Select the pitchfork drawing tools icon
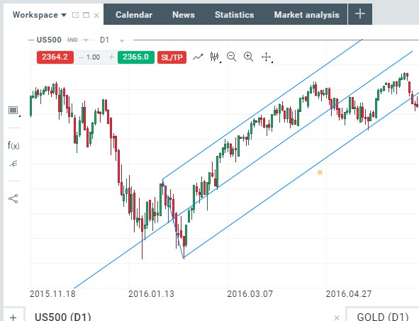This screenshot has width=419, height=321. [13, 164]
